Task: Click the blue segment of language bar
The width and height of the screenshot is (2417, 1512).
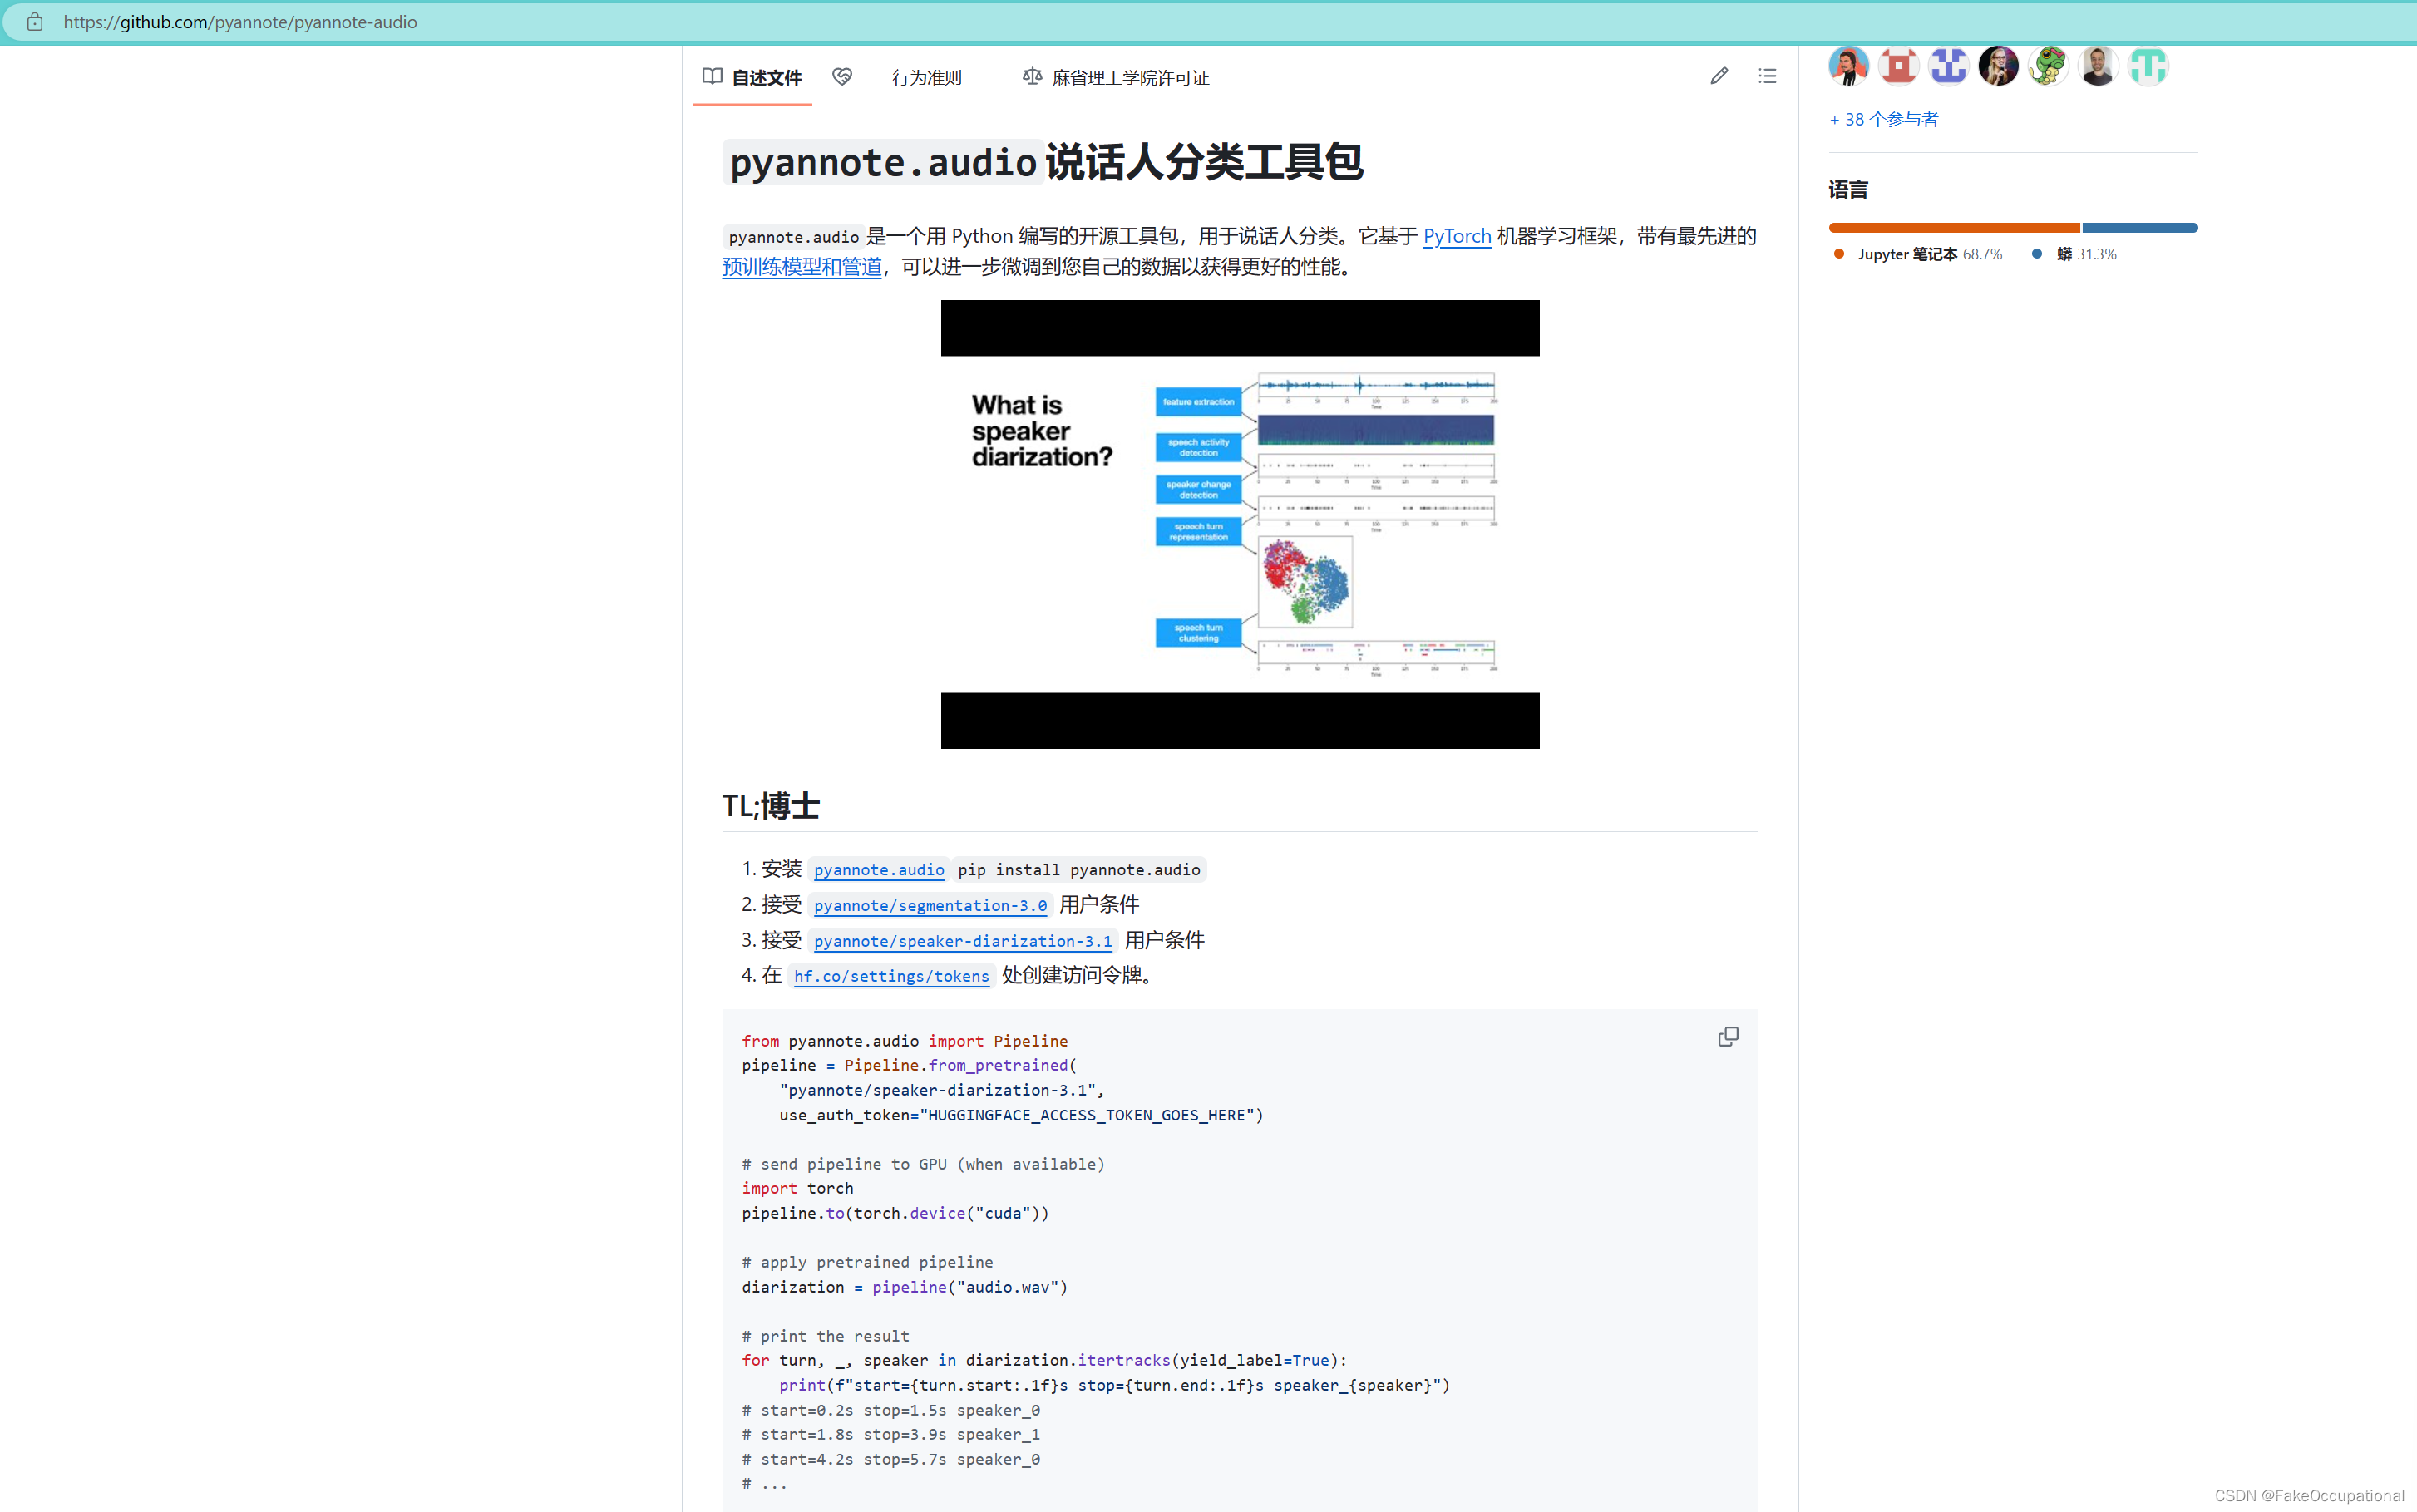Action: [2140, 228]
